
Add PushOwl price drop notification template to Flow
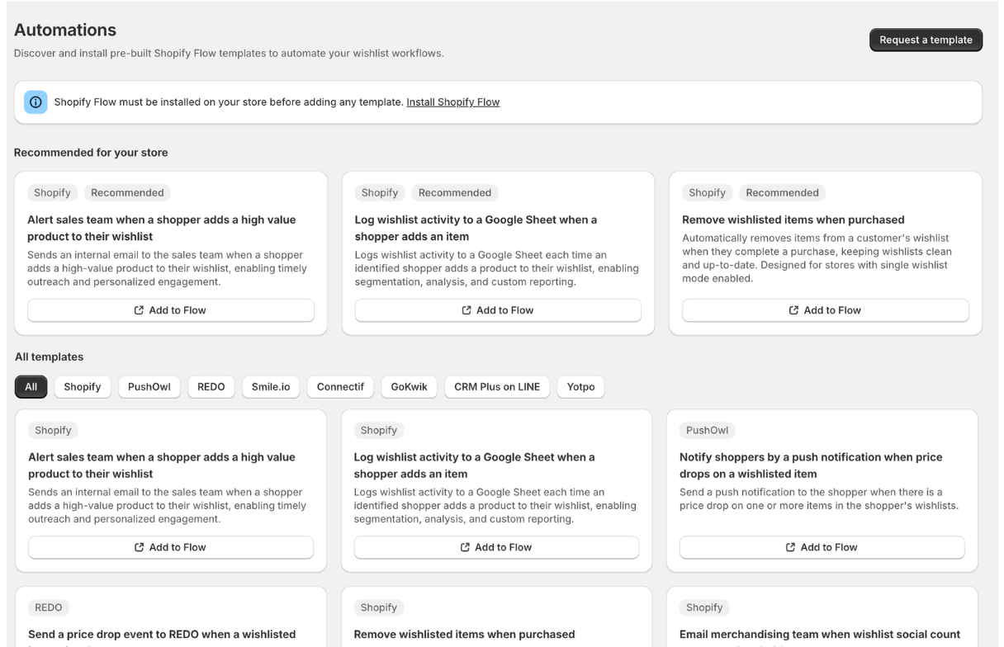(x=822, y=547)
